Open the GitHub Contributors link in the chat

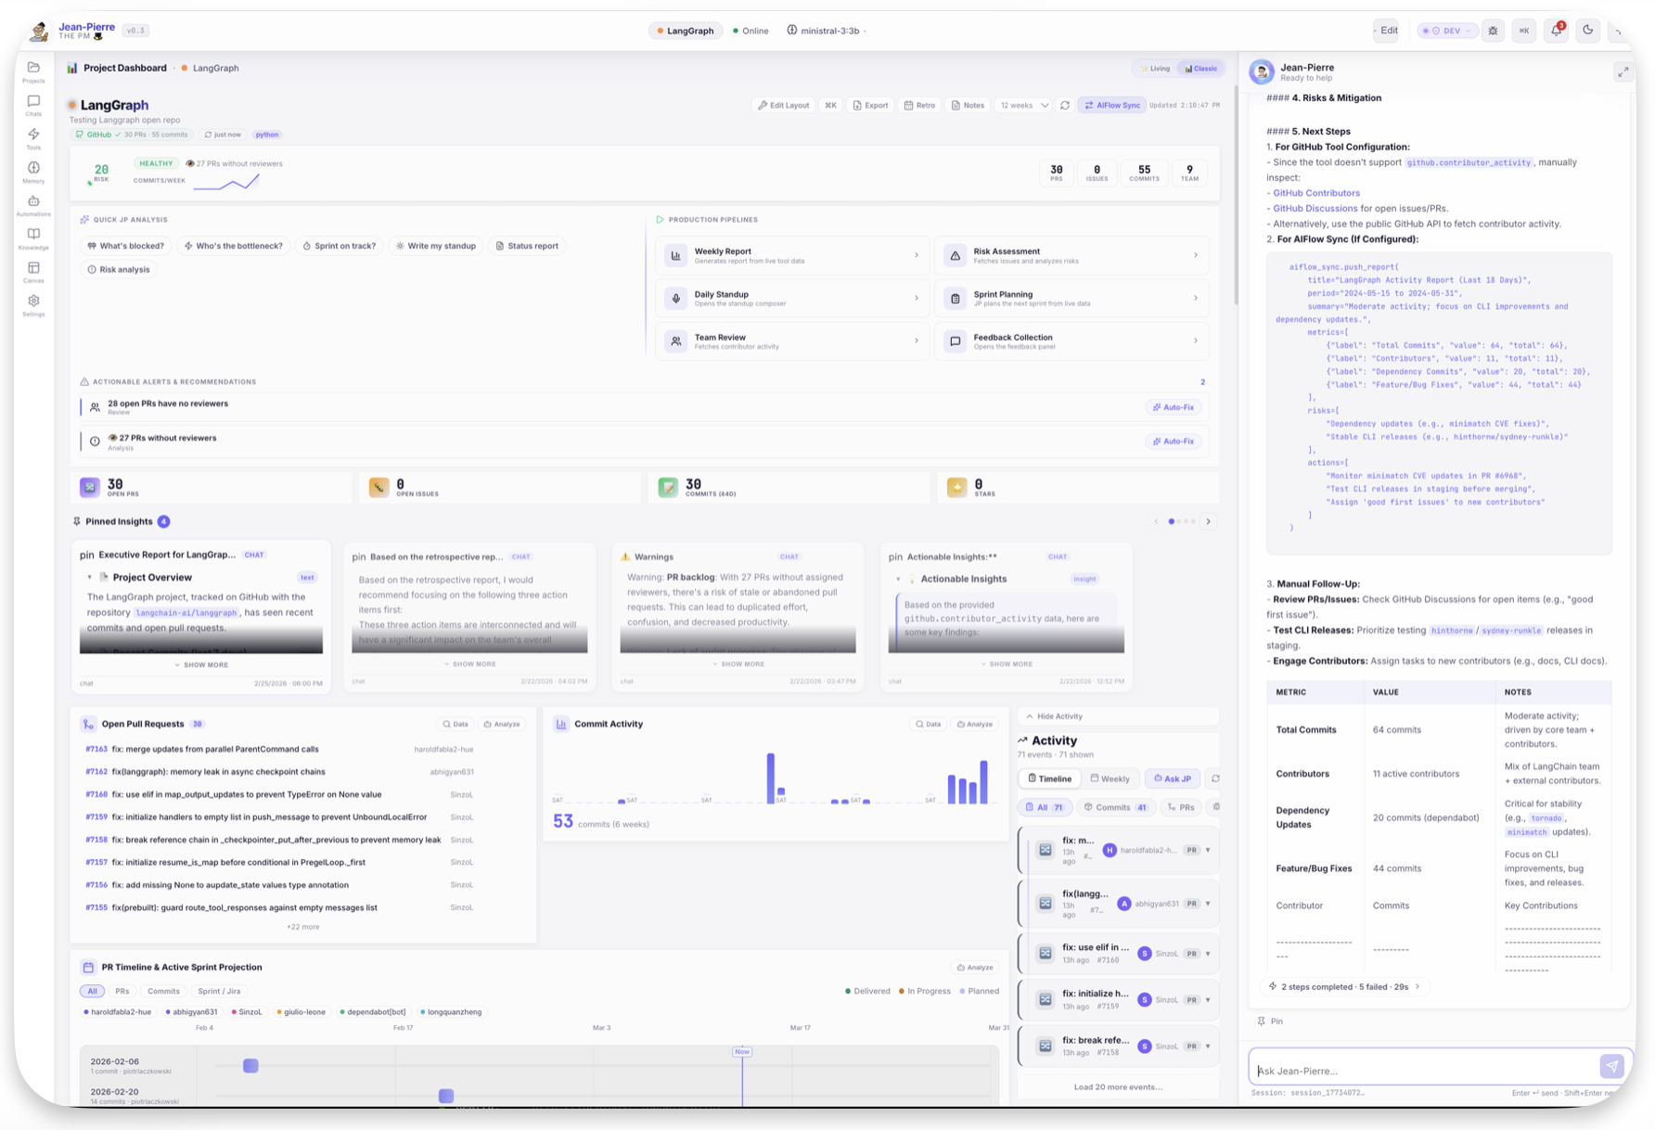[x=1315, y=192]
